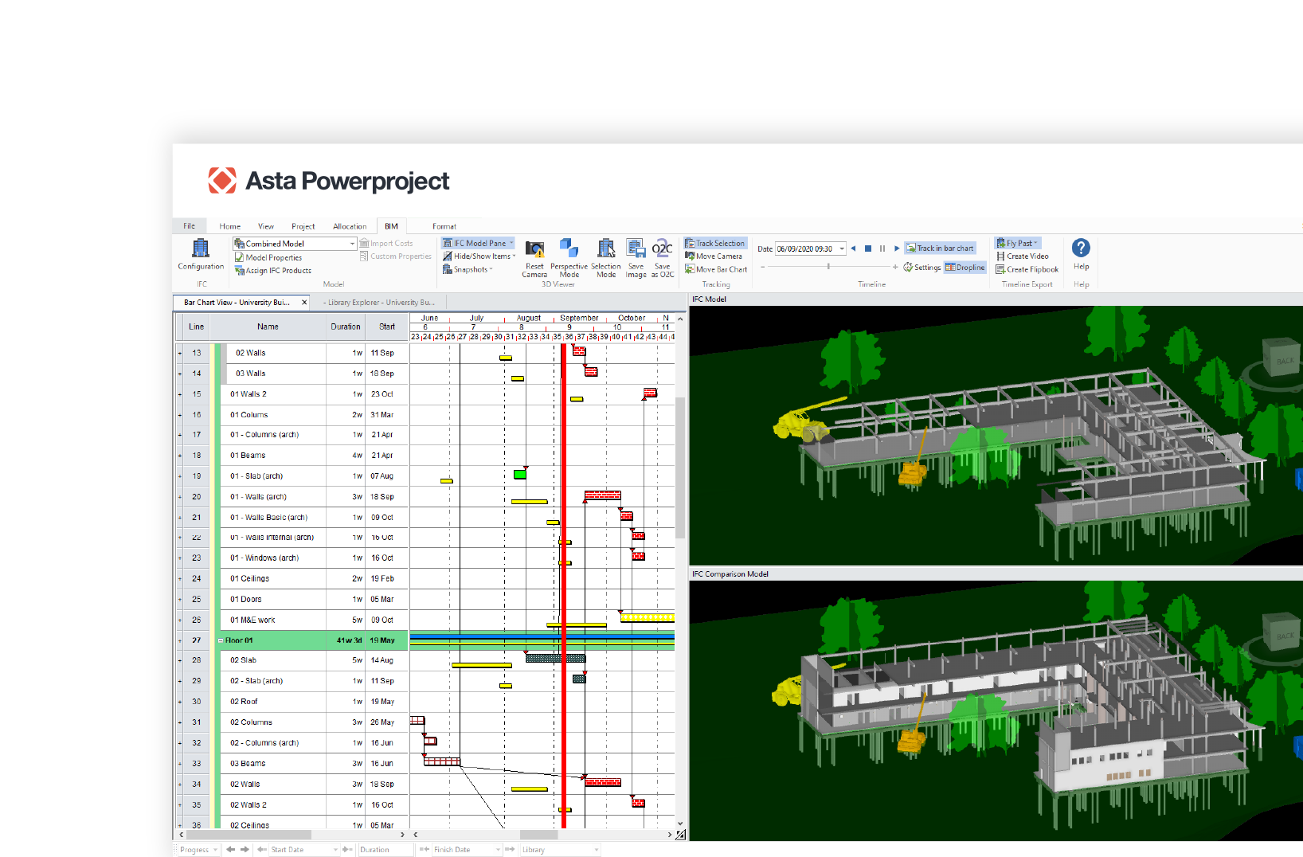Reset the 3D viewer camera
The width and height of the screenshot is (1303, 857).
point(534,258)
